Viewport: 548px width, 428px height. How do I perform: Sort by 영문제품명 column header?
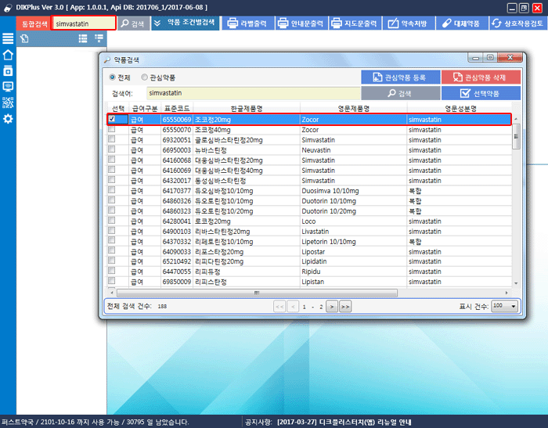pyautogui.click(x=353, y=108)
